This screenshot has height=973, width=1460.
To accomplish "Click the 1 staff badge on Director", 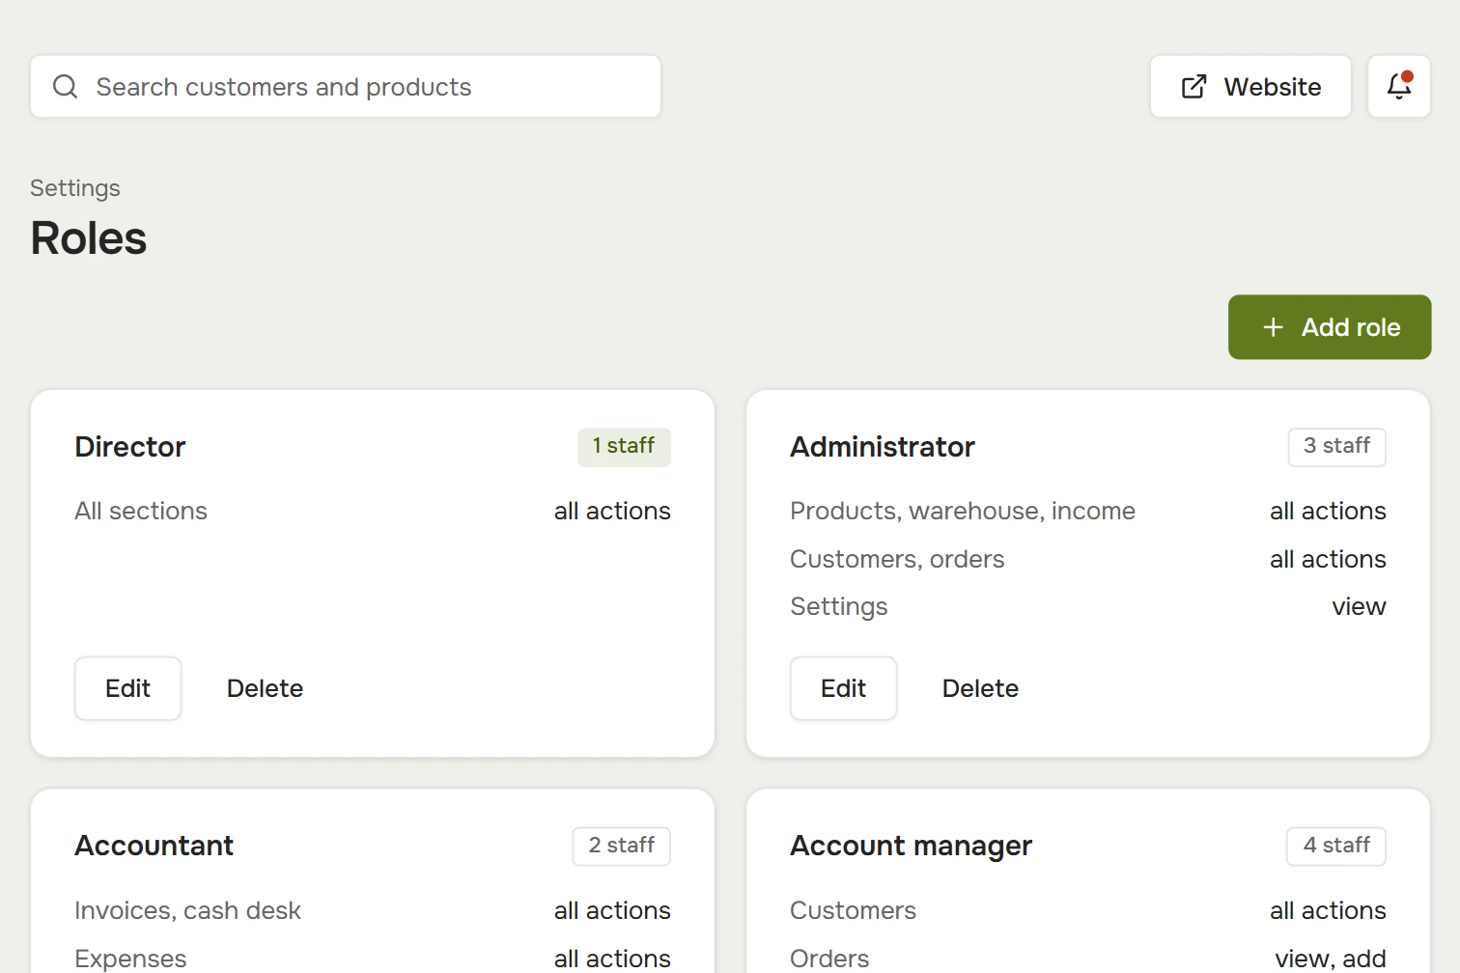I will 624,447.
